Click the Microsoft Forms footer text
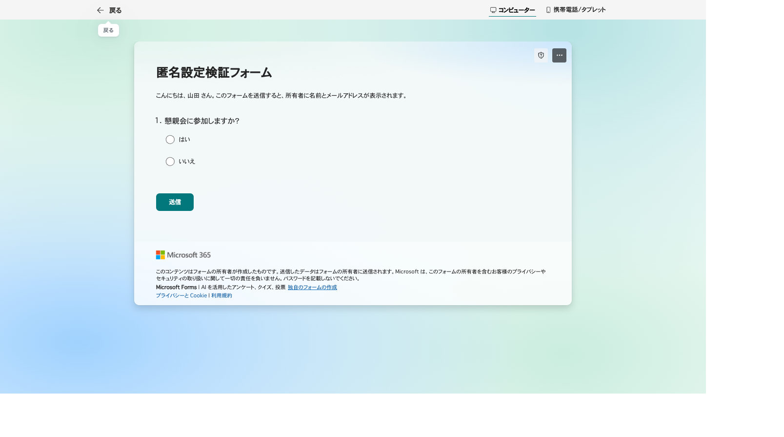The height and width of the screenshot is (437, 784). point(176,287)
